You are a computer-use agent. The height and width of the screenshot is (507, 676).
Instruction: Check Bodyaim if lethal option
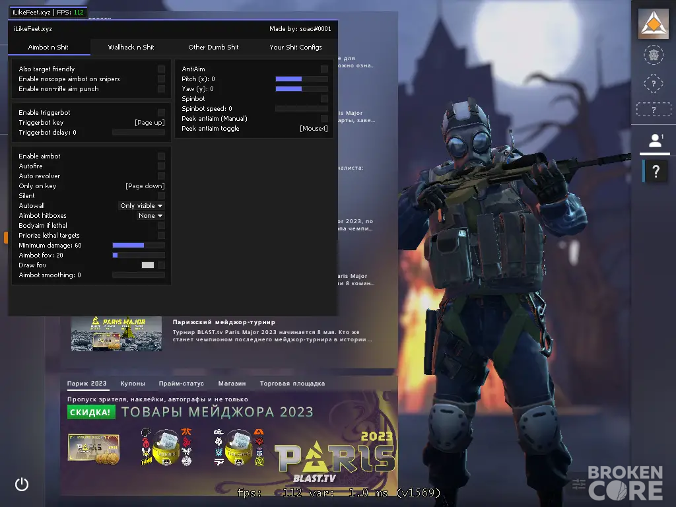(x=161, y=226)
